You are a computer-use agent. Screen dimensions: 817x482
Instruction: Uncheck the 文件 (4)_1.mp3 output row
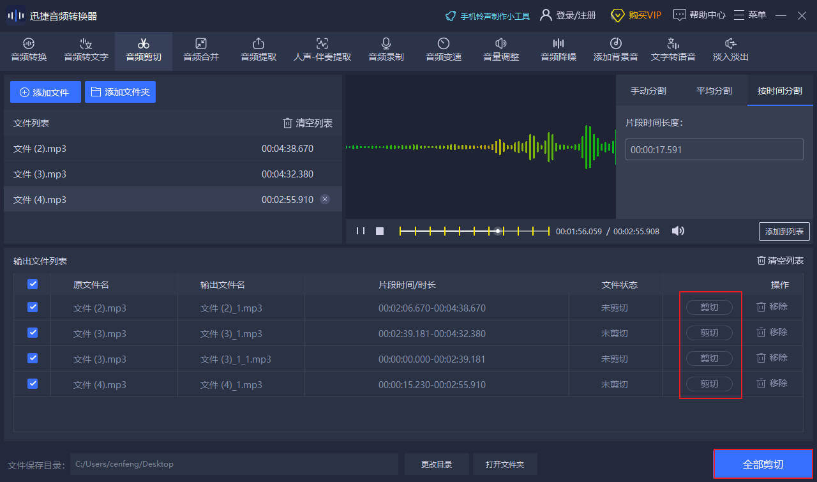point(33,384)
